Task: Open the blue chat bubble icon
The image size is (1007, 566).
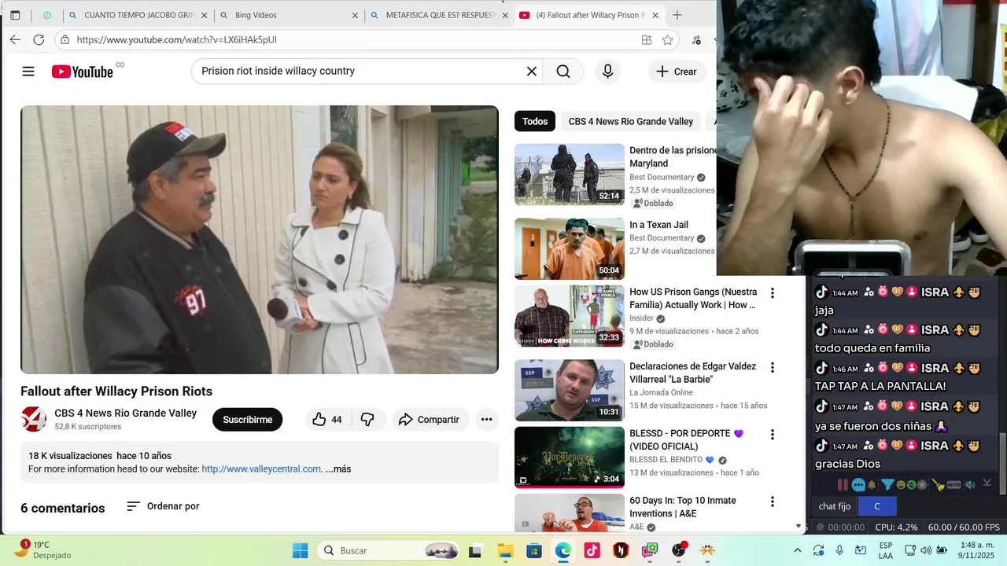Action: (x=858, y=485)
